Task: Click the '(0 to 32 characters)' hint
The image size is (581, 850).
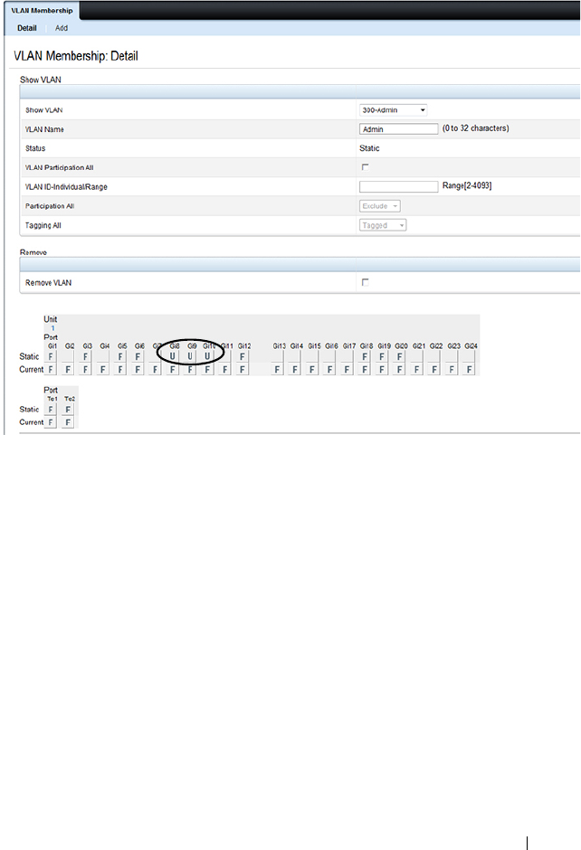Action: point(476,128)
